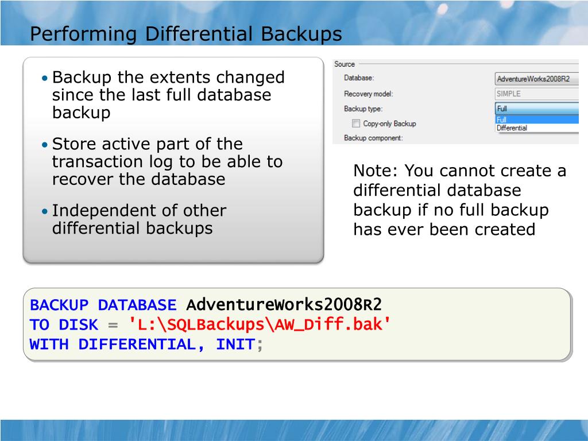Open the Backup type dropdown showing Full
Screen dimensions: 588x441
(537, 109)
